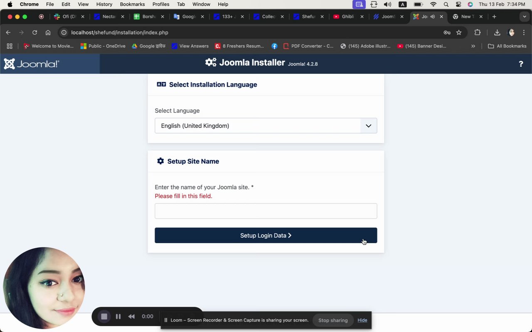Open the bookmarks bar apps grid icon
The width and height of the screenshot is (532, 332).
pos(10,46)
